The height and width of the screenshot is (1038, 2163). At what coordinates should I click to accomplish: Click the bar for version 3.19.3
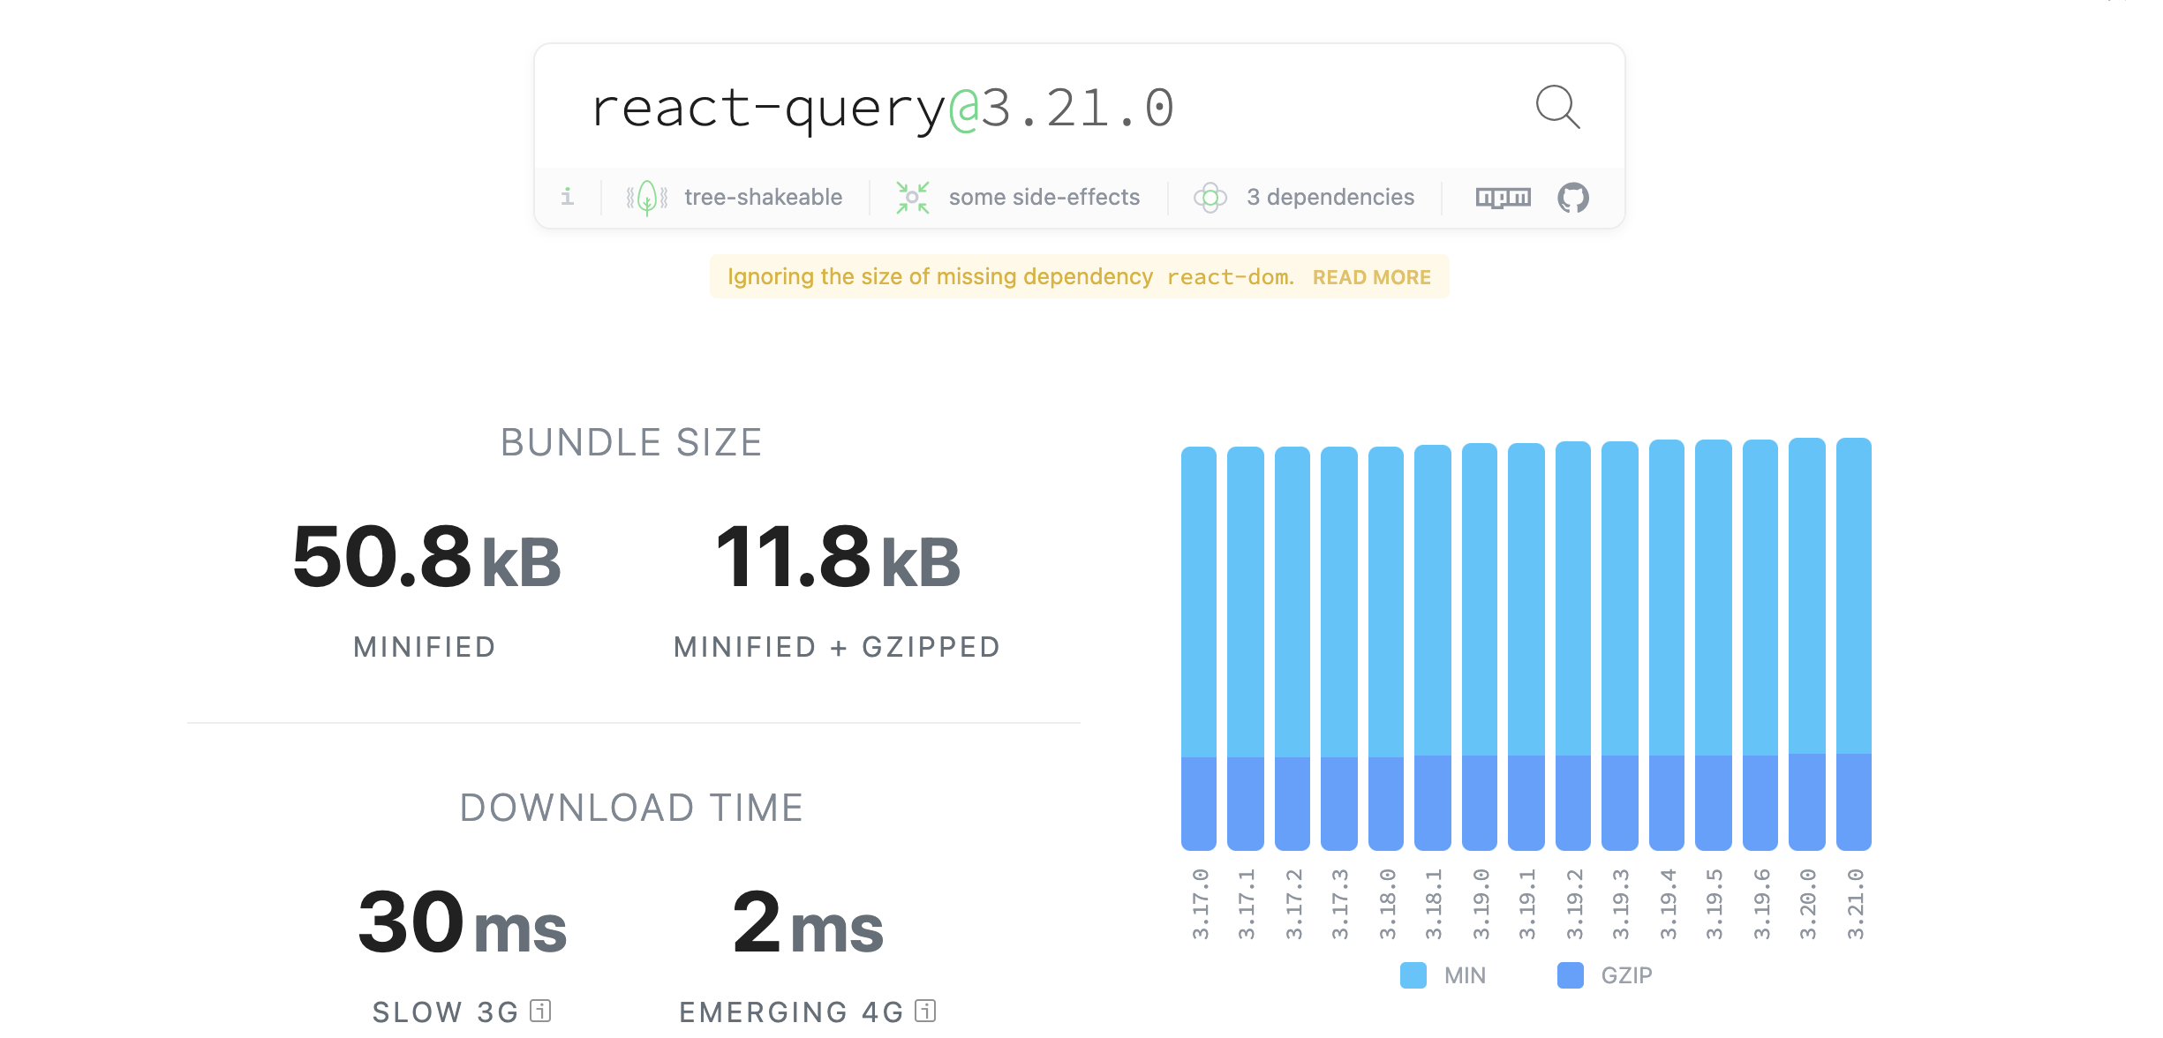click(x=1621, y=644)
